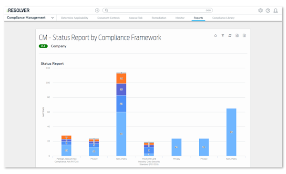Click the Resolver logo

click(x=18, y=10)
